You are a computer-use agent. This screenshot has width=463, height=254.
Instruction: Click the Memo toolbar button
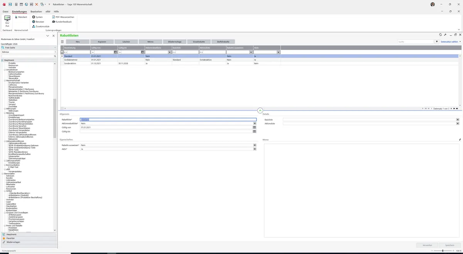pos(150,42)
